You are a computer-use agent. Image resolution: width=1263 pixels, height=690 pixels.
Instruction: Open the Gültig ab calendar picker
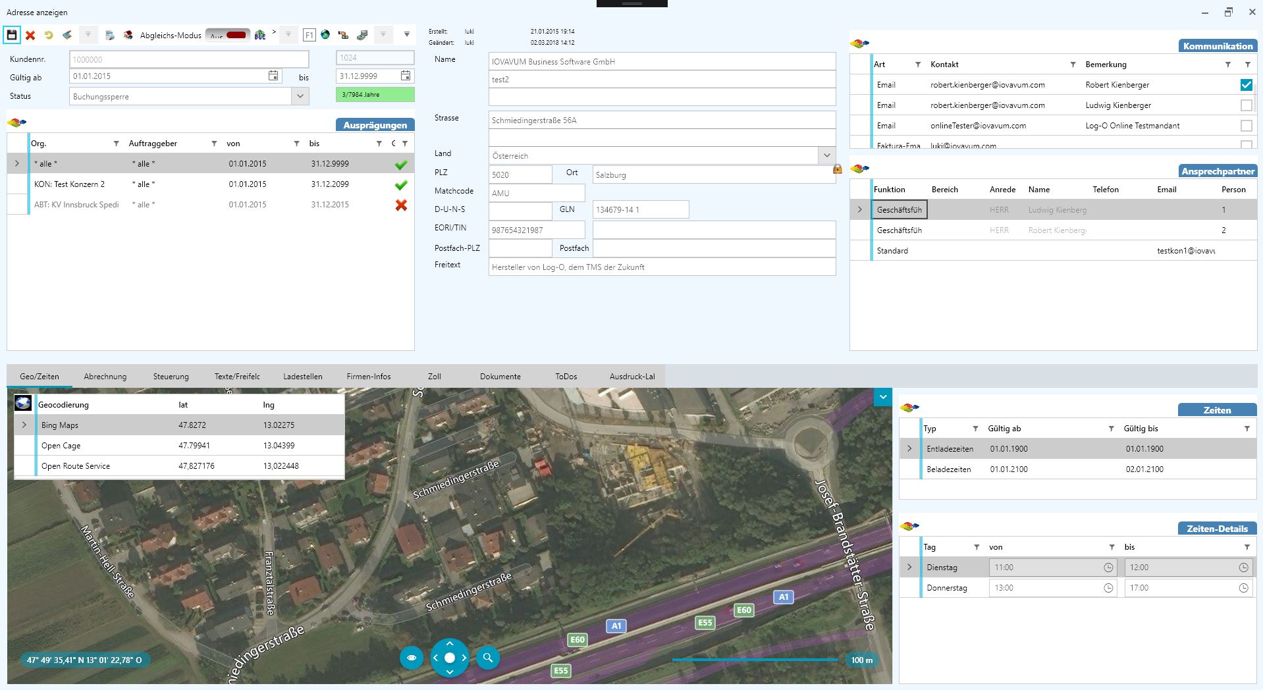(x=273, y=76)
